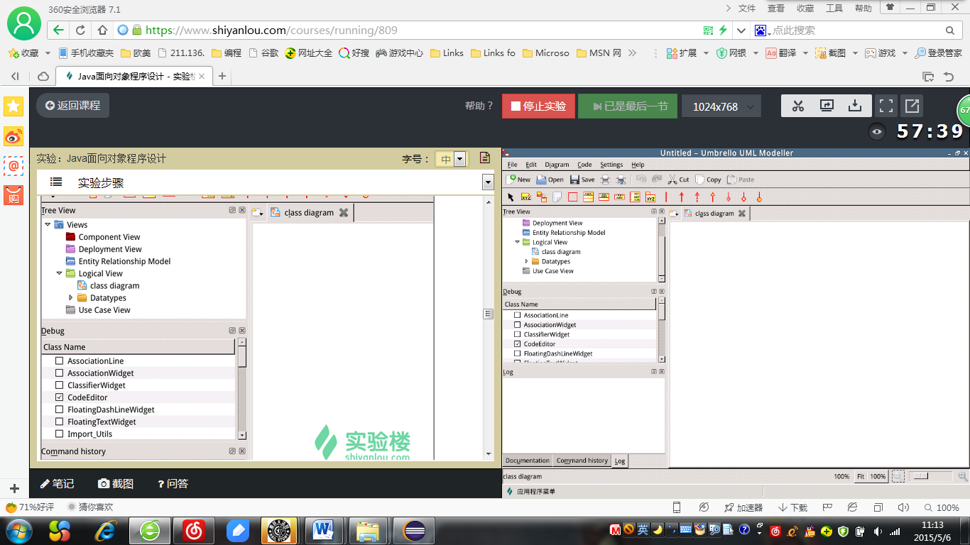
Task: Collapse the Views node in tutorial screenshot tree
Action: coord(48,225)
